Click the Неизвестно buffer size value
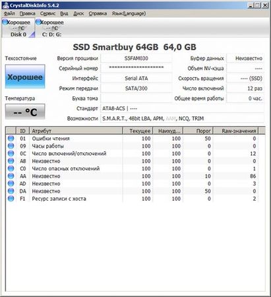Viewport: 271px width, 297px height. (x=245, y=58)
